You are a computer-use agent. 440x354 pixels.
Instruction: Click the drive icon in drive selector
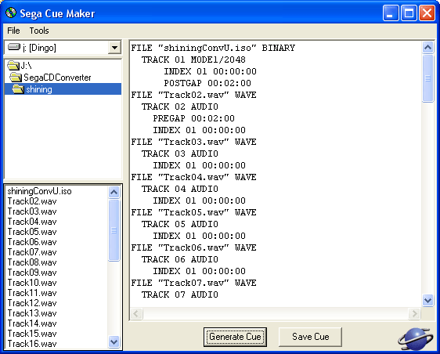(14, 47)
